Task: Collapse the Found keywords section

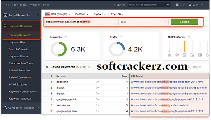Action: tap(47, 67)
